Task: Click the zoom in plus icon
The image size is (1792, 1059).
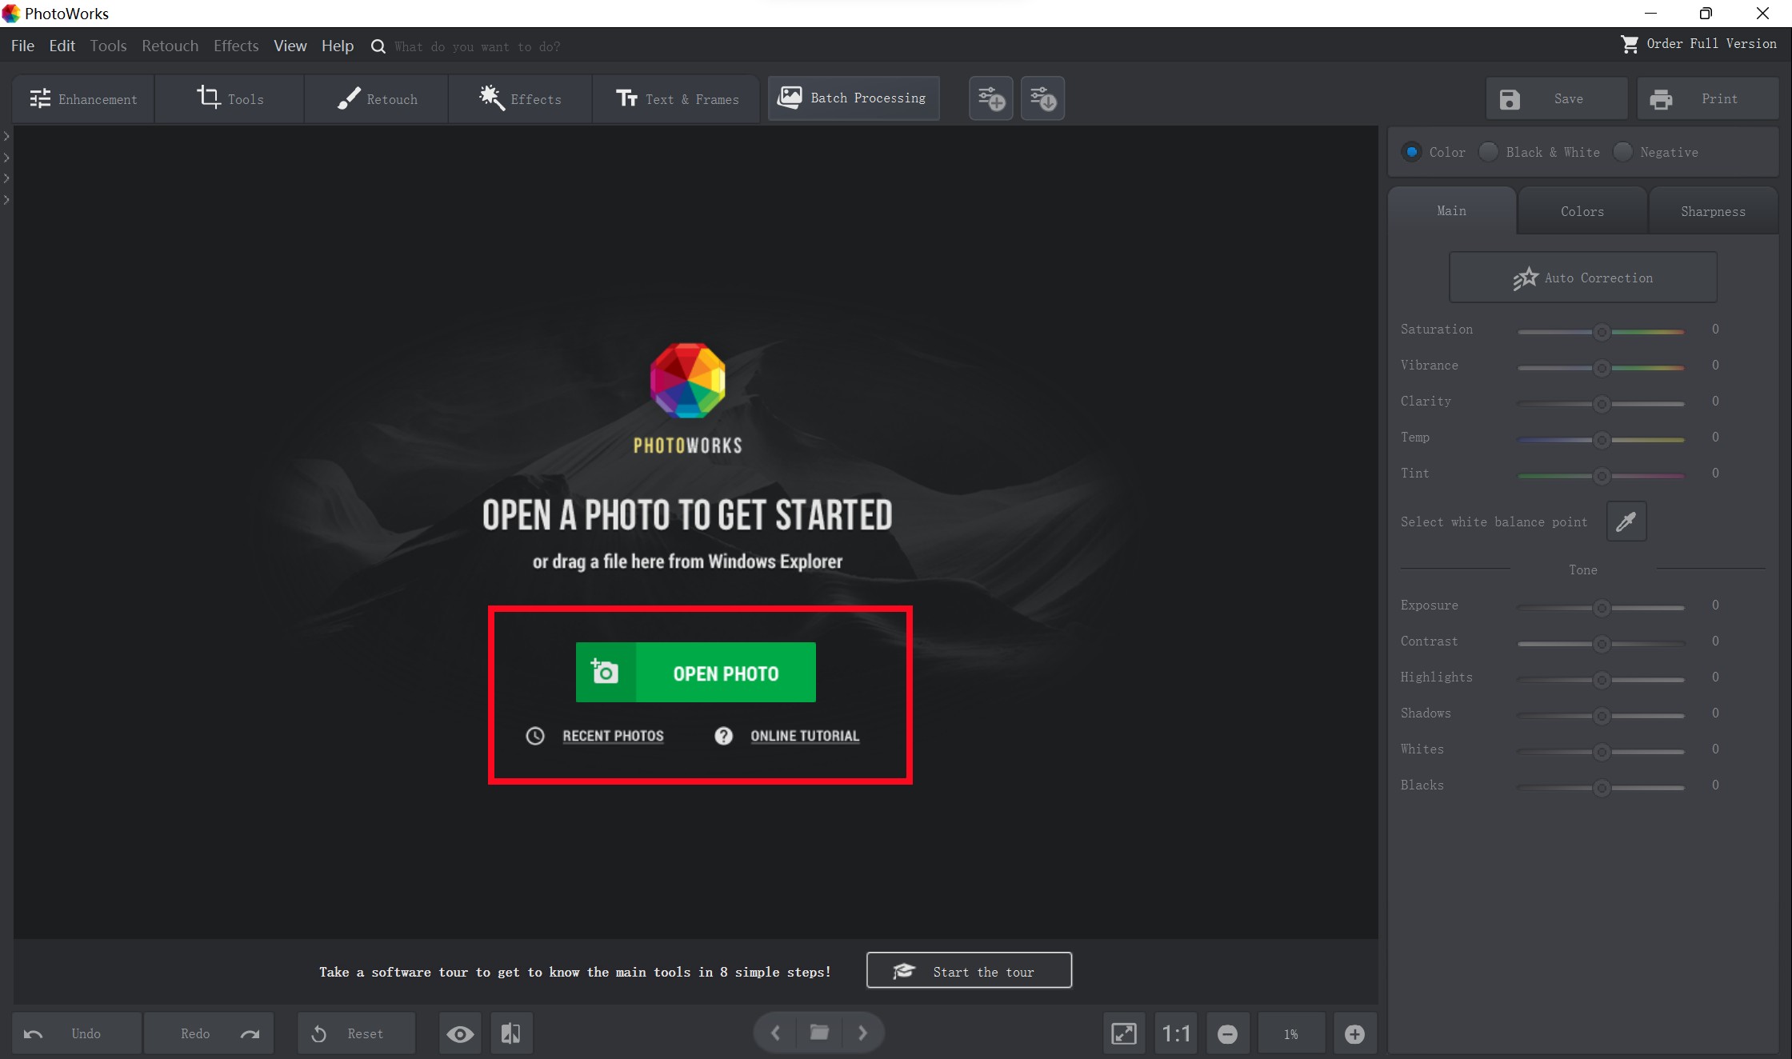Action: click(x=1354, y=1034)
